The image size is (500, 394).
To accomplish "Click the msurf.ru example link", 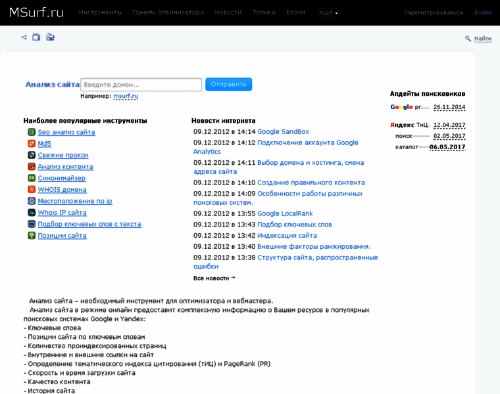I will [126, 96].
